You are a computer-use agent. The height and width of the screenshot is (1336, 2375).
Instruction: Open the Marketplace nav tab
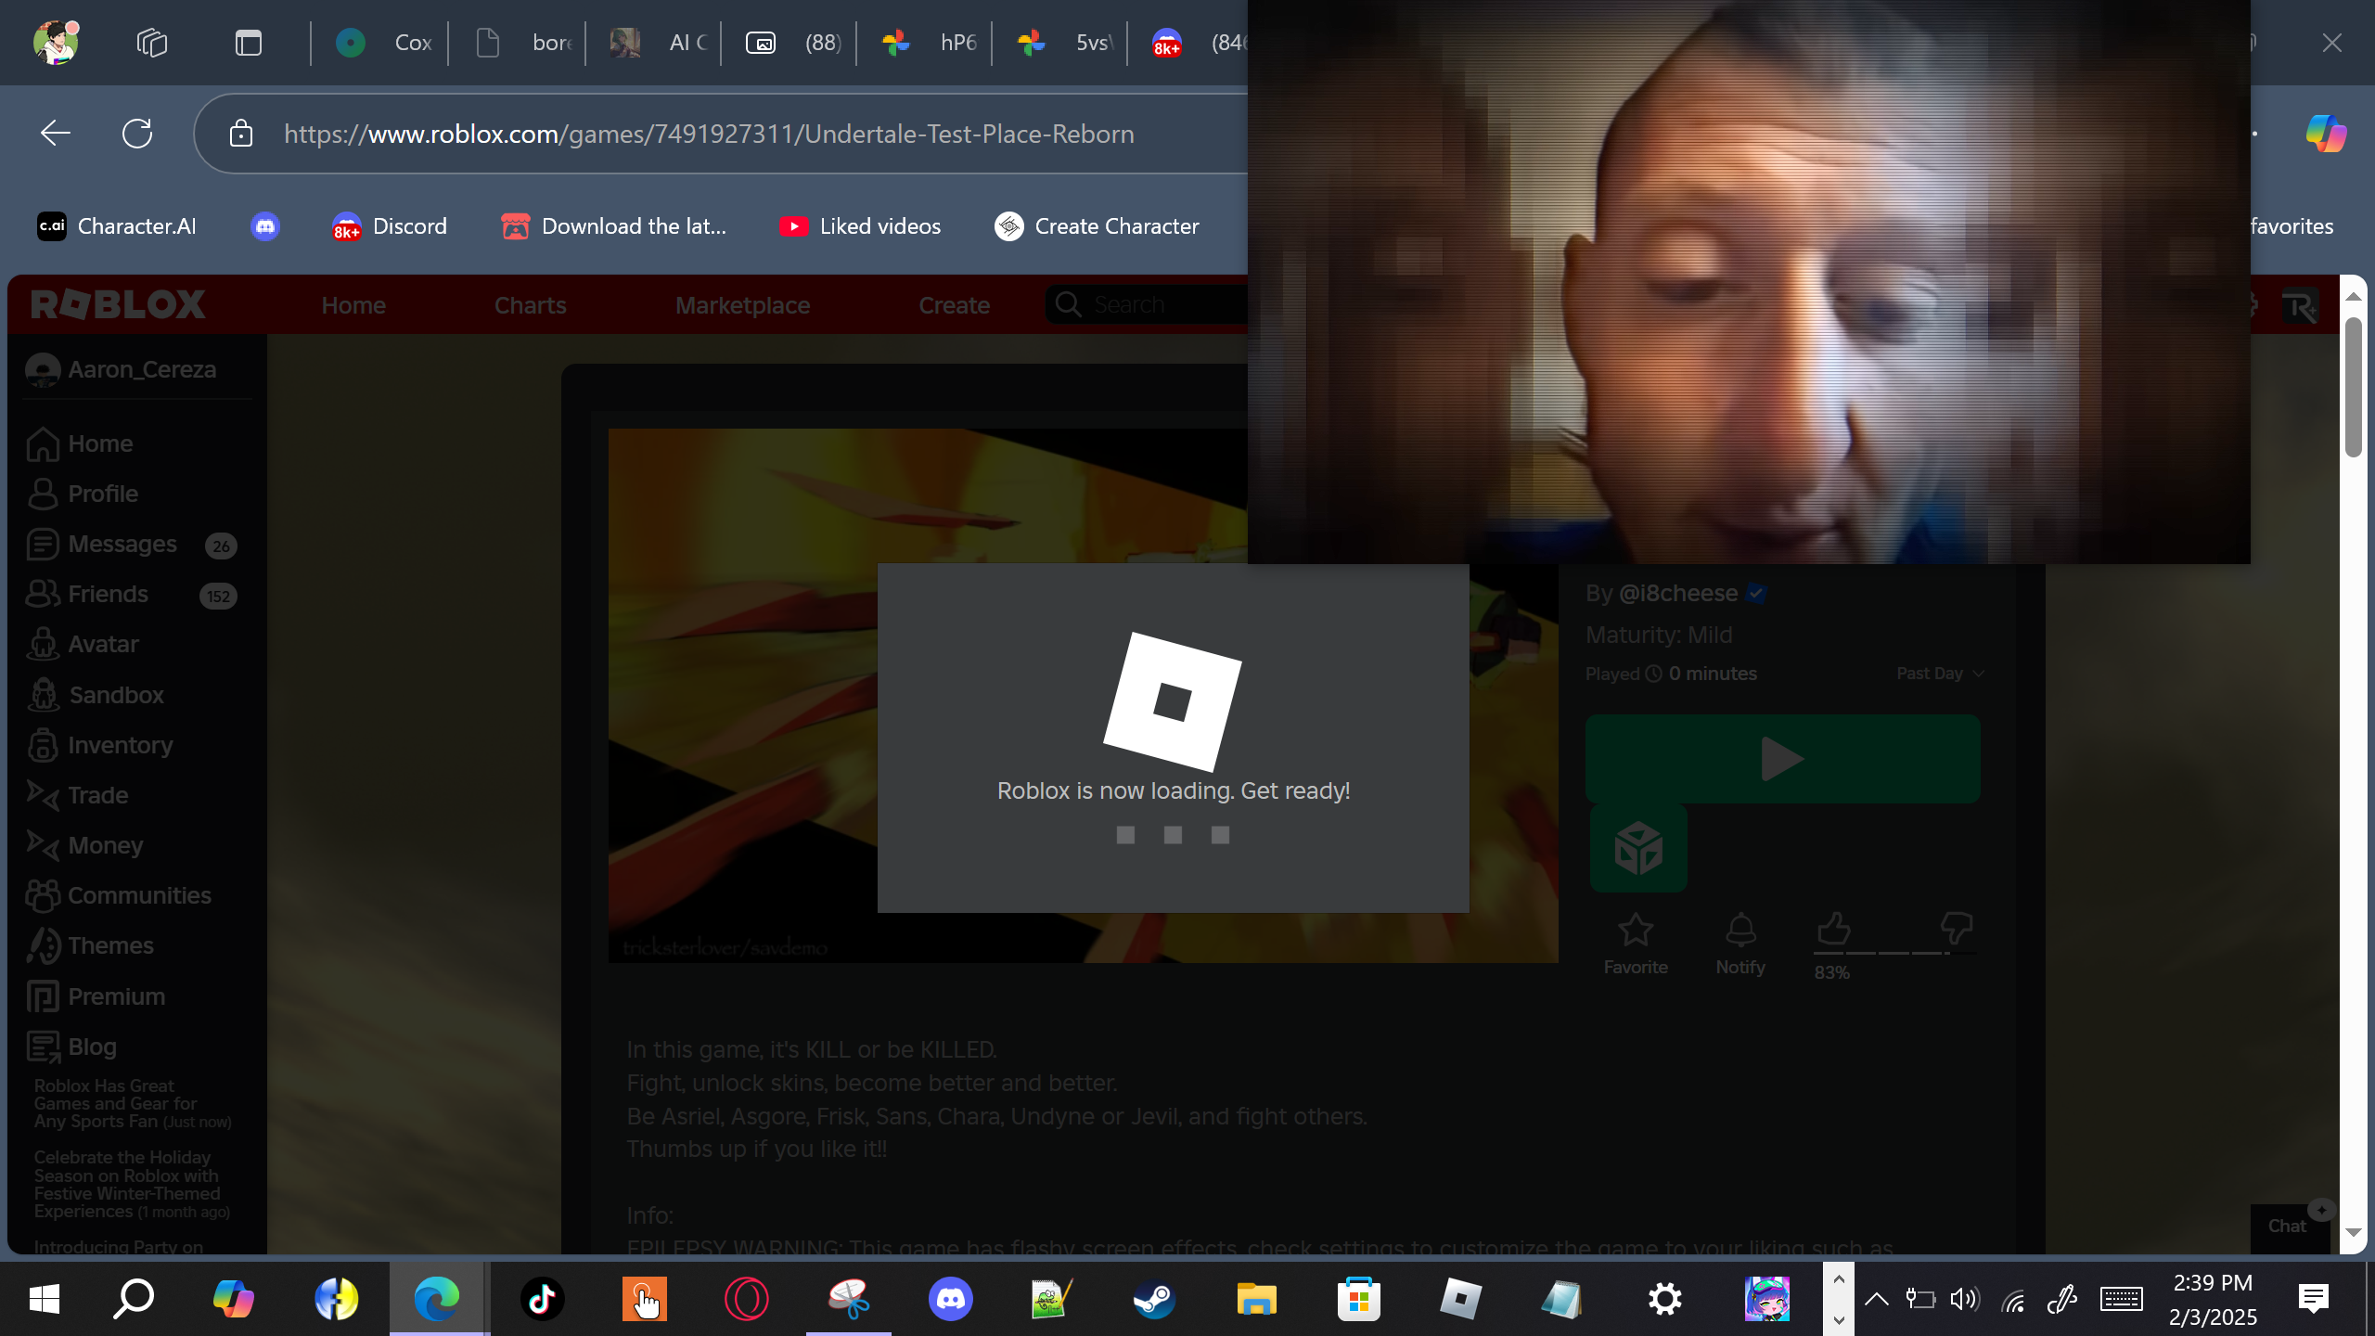[x=742, y=305]
